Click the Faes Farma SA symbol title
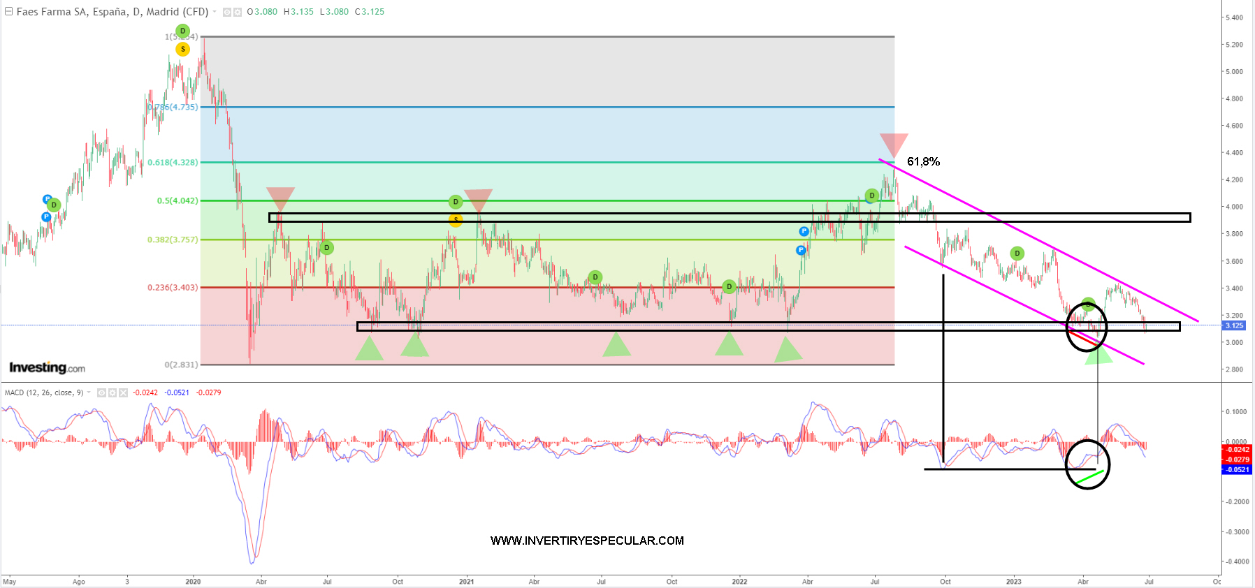 point(112,12)
